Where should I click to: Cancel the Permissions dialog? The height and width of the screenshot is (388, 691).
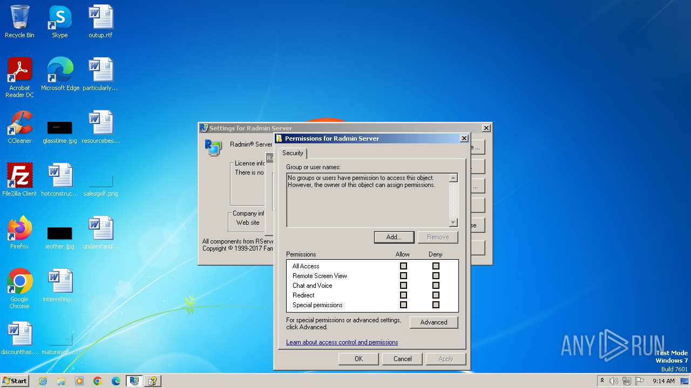pos(402,359)
